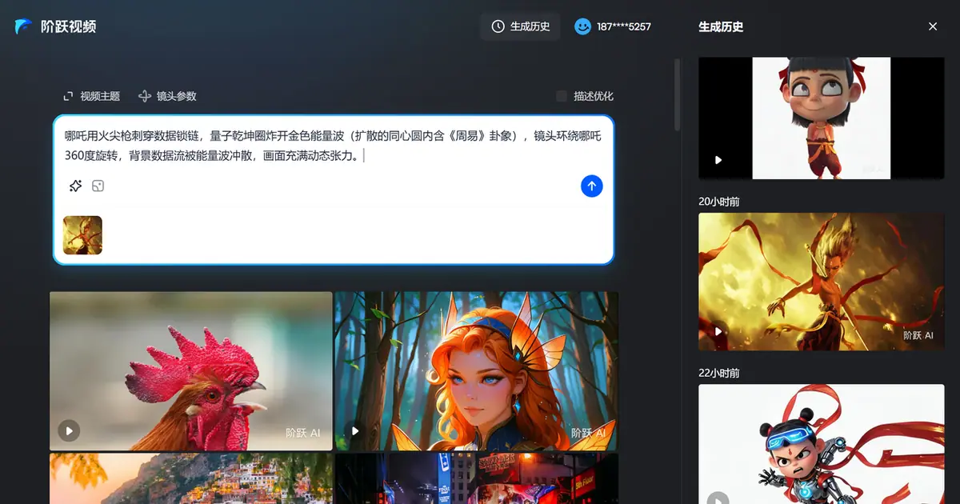The width and height of the screenshot is (960, 504).
Task: Click the image upload icon beside sparkle
Action: point(98,186)
